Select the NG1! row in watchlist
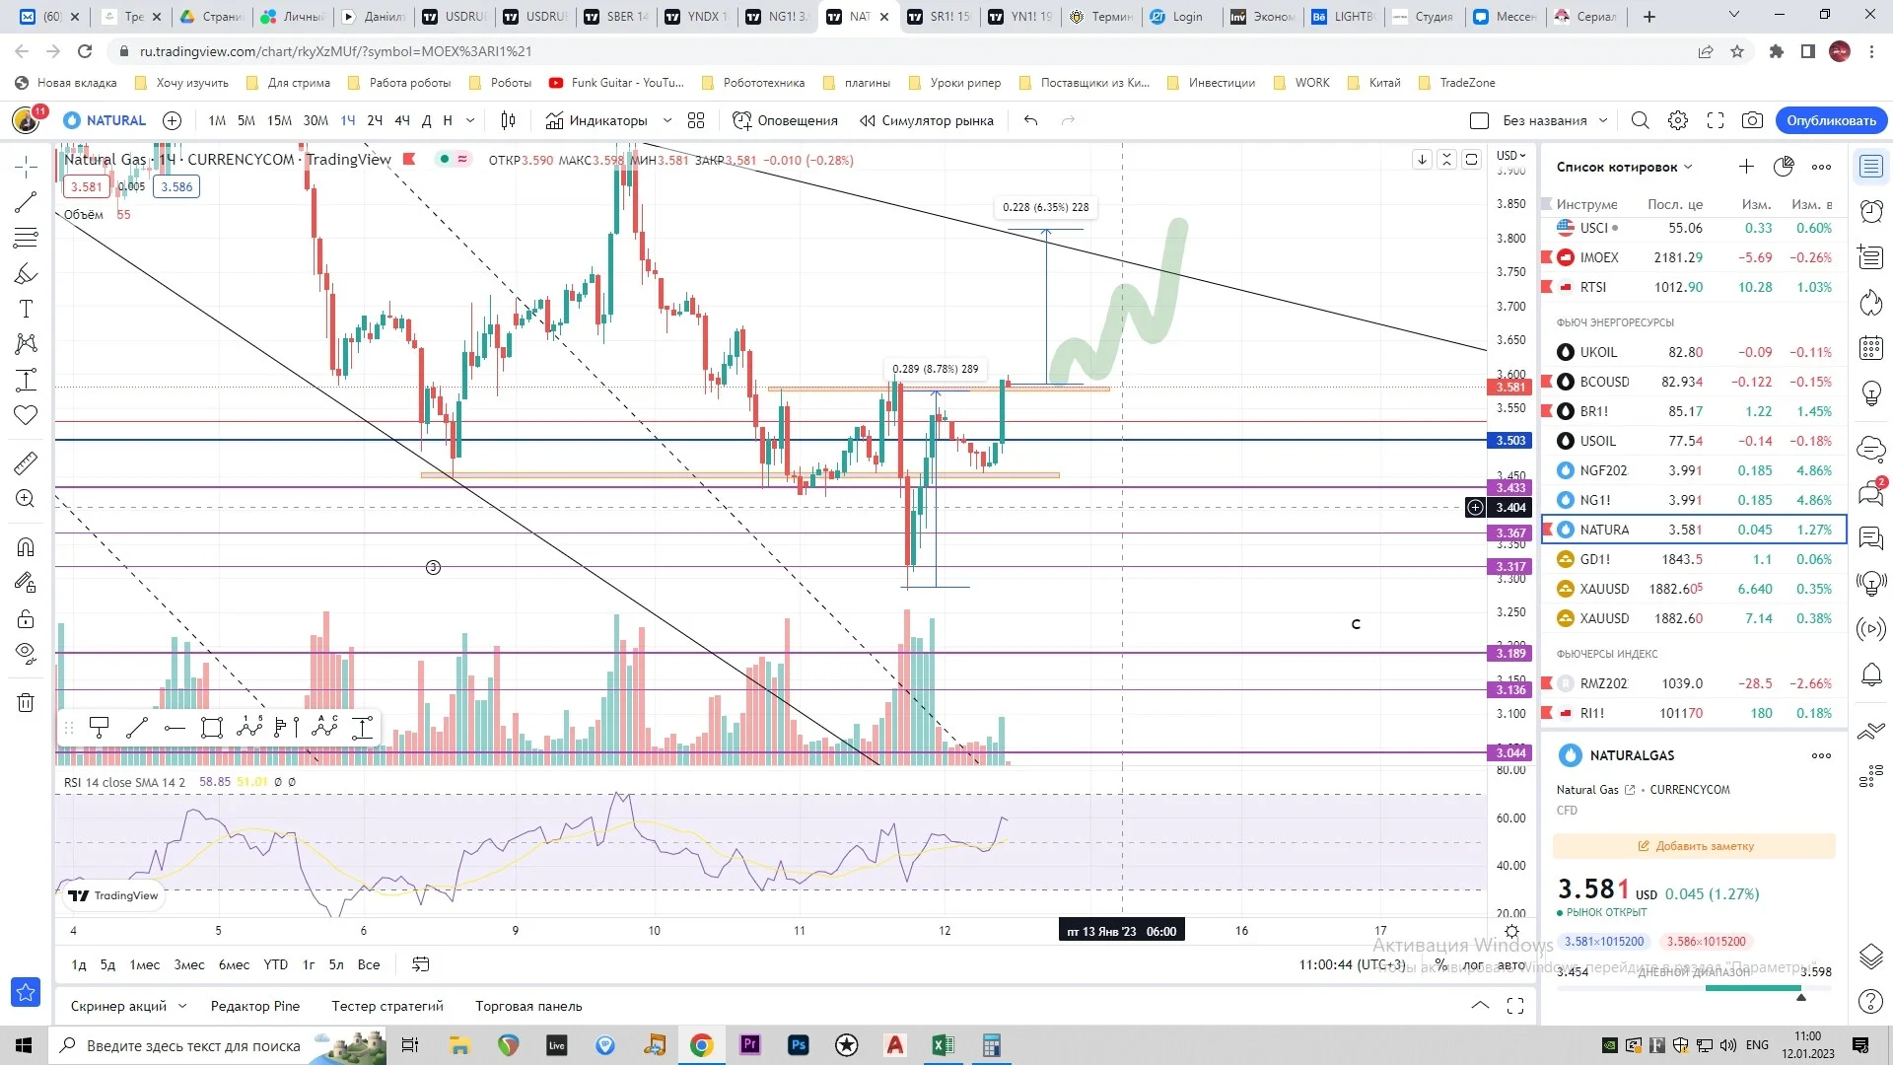 click(x=1693, y=500)
